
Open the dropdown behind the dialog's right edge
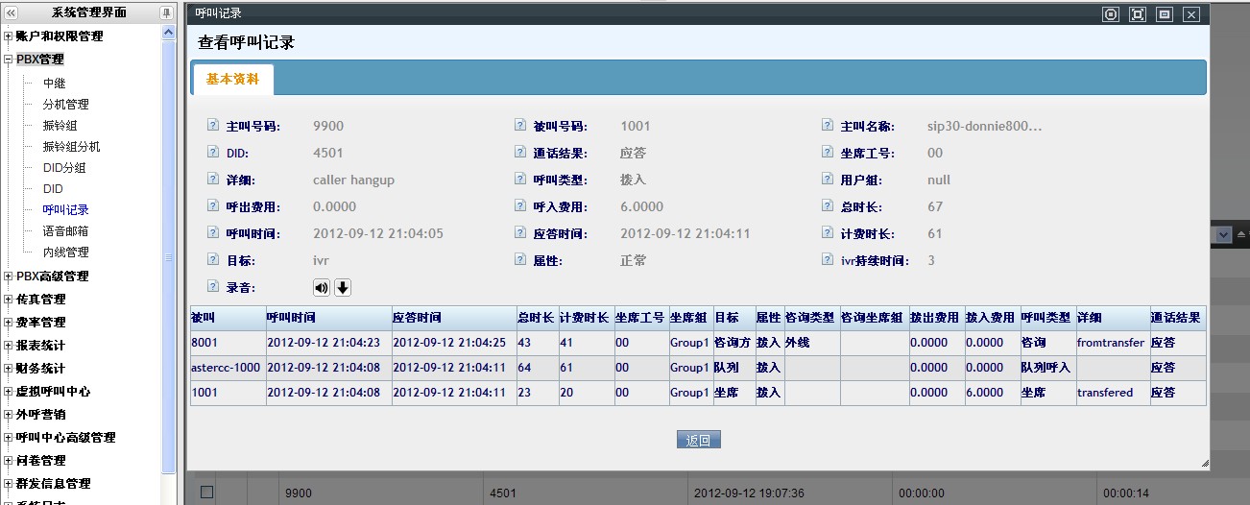coord(1223,234)
